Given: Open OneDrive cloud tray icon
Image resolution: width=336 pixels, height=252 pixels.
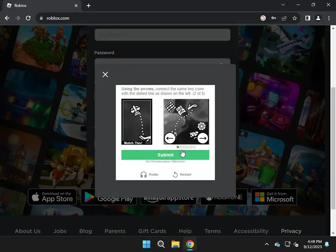Looking at the screenshot, I should [x=277, y=244].
